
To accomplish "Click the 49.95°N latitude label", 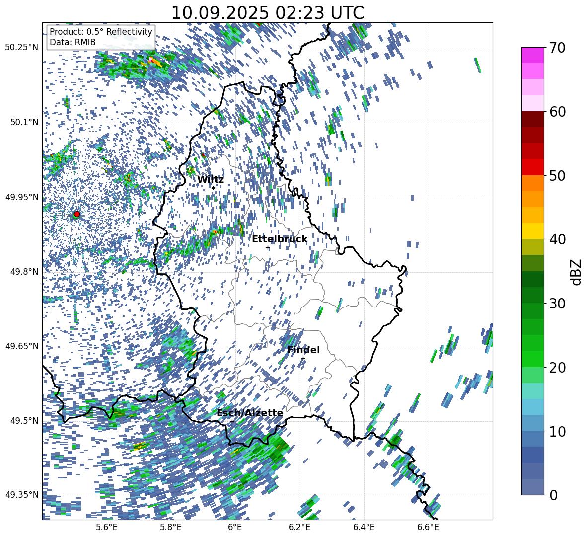I will [x=22, y=197].
